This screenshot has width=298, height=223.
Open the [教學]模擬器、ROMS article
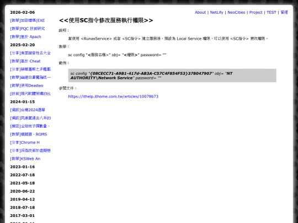tap(29, 134)
